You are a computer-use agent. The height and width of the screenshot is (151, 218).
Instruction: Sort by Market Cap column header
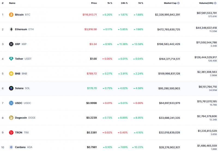pyautogui.click(x=170, y=3)
